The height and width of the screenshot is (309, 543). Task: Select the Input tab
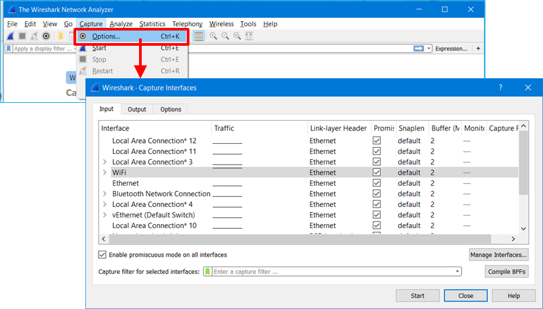click(107, 109)
